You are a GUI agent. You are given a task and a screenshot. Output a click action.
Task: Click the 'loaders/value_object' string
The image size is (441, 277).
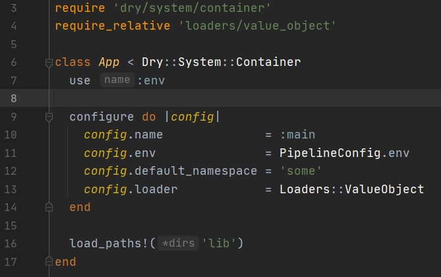pyautogui.click(x=257, y=26)
